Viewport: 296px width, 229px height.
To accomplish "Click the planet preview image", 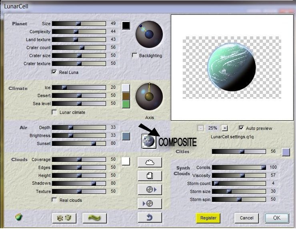I will click(x=232, y=68).
